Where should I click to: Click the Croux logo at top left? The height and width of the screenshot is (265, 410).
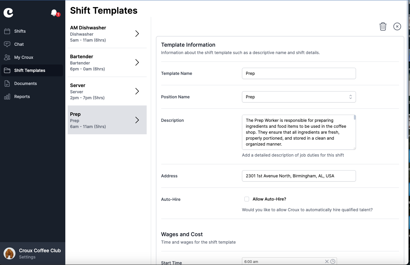(8, 12)
